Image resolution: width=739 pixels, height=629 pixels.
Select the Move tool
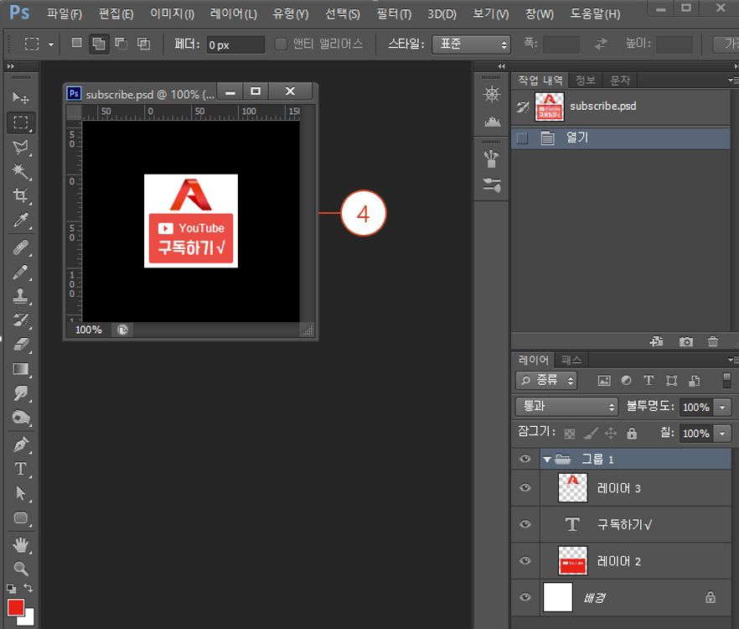coord(20,97)
